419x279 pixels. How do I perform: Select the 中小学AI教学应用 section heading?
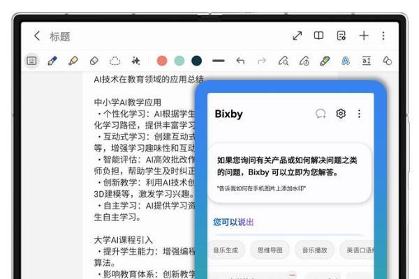[x=128, y=103]
